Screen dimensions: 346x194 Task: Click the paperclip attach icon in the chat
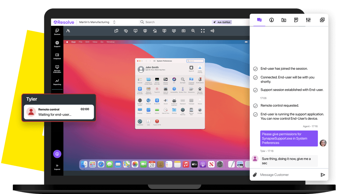tap(255, 175)
